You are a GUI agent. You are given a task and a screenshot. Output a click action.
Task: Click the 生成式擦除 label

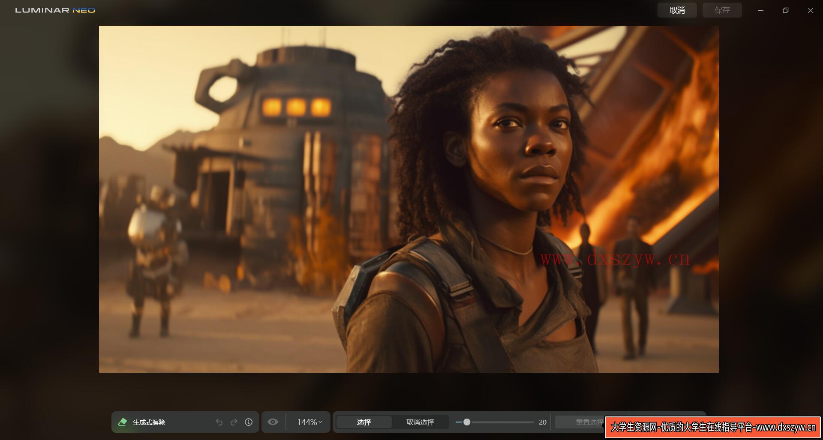(x=149, y=422)
